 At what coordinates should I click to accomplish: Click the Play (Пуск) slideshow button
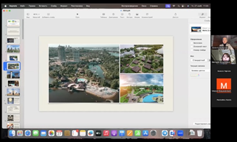pyautogui.click(x=77, y=15)
